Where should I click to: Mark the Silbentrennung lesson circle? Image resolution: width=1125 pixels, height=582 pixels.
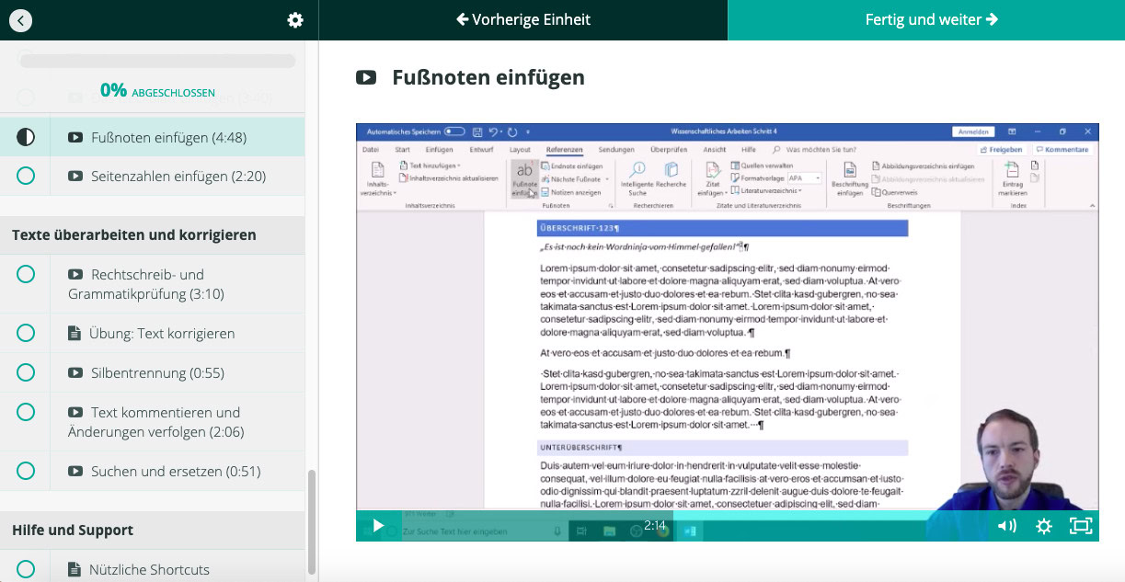[x=25, y=372]
